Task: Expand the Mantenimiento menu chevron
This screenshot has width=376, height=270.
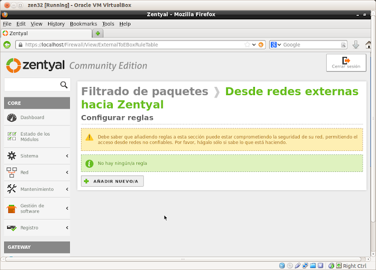Action: coord(67,189)
